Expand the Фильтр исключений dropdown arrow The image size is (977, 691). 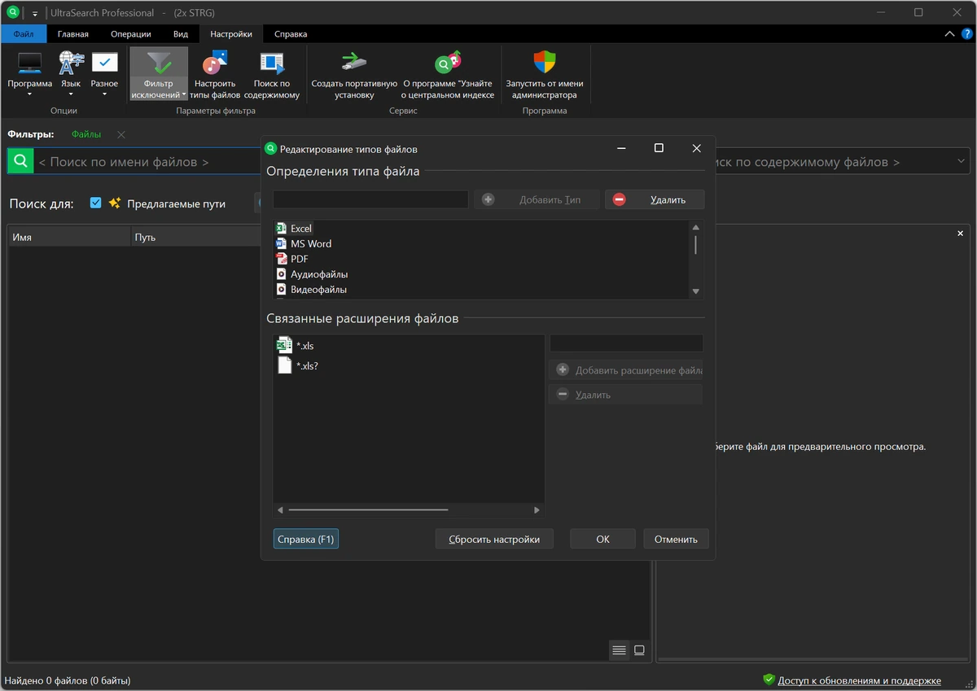(184, 95)
